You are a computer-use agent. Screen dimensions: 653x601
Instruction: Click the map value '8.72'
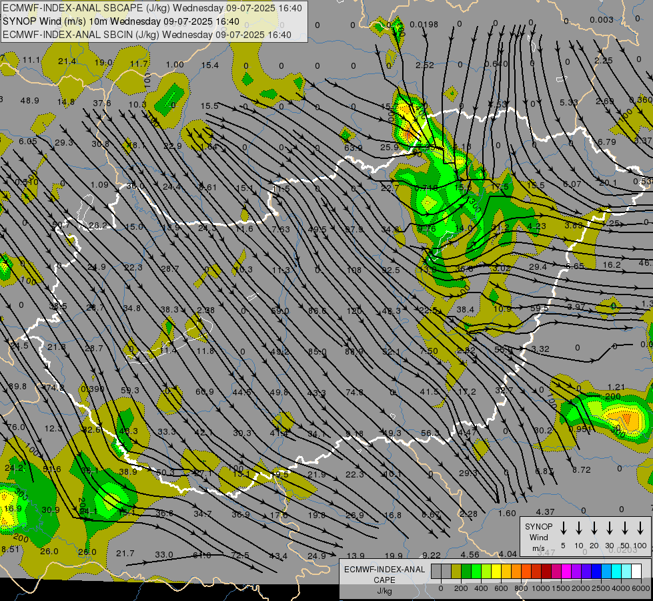click(x=582, y=469)
